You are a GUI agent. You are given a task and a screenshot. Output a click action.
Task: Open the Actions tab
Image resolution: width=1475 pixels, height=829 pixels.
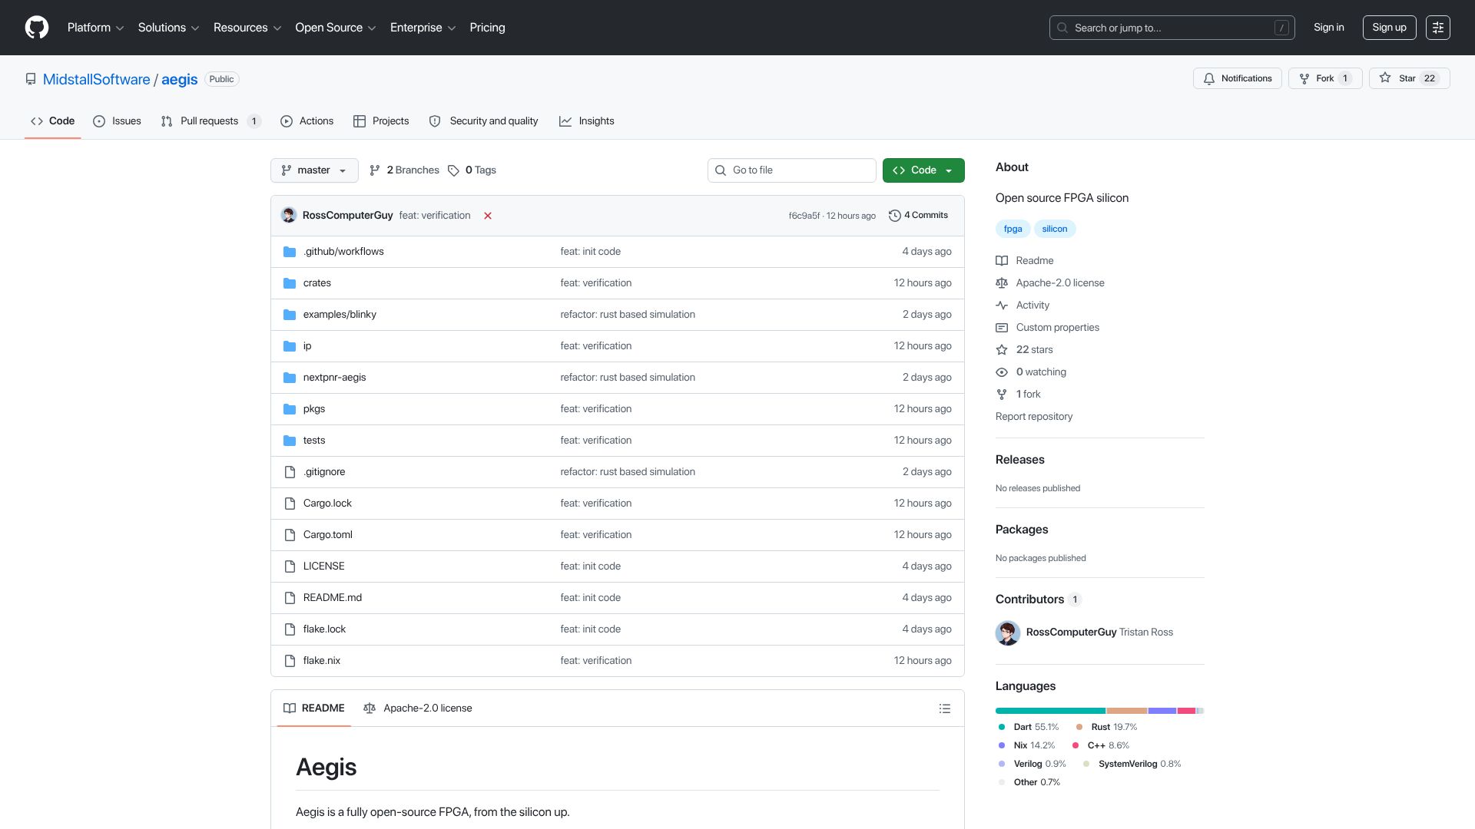click(x=307, y=121)
